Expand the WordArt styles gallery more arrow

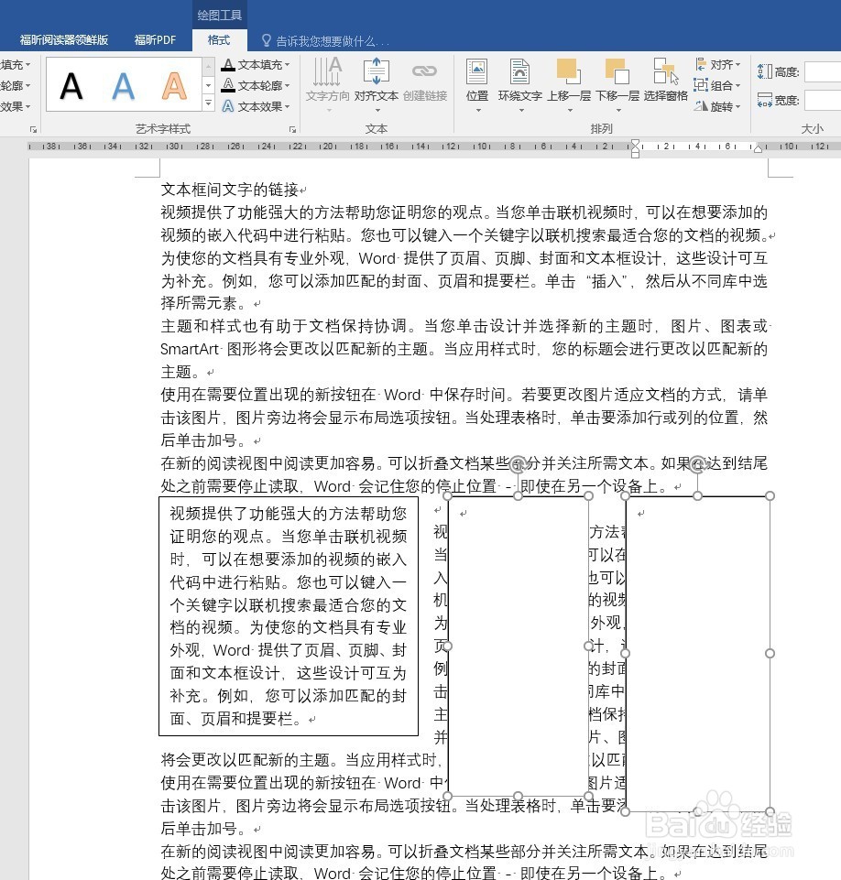(x=208, y=103)
